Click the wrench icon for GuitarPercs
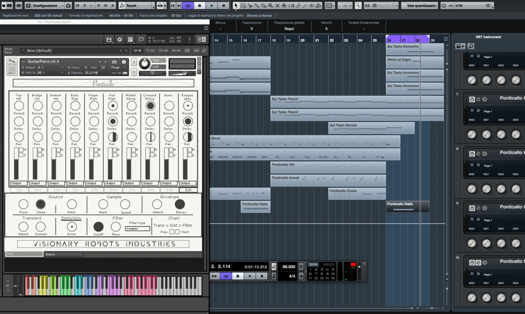The width and height of the screenshot is (525, 314). coord(12,62)
